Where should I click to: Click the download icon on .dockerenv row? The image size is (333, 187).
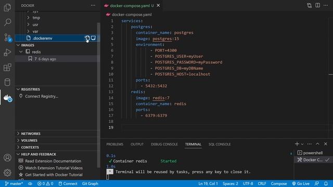click(x=87, y=38)
